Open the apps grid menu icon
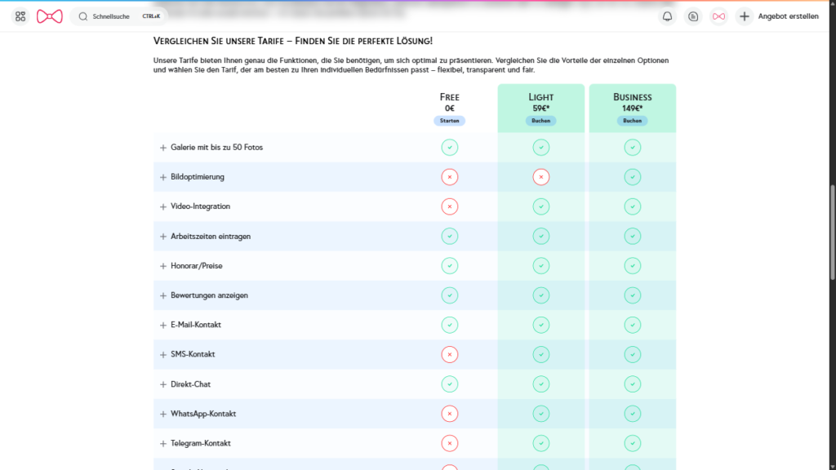Viewport: 836px width, 470px height. [x=20, y=16]
